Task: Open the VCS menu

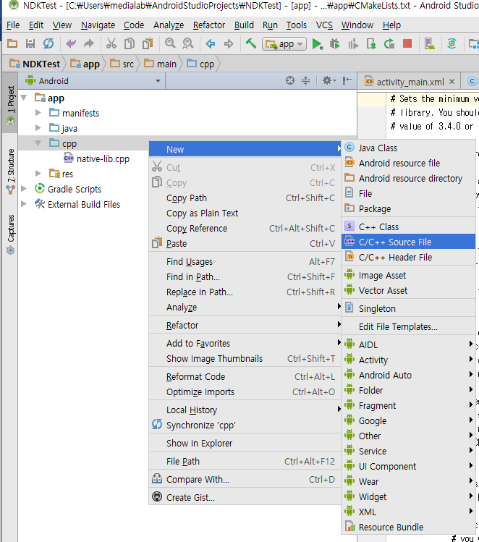Action: [x=324, y=25]
